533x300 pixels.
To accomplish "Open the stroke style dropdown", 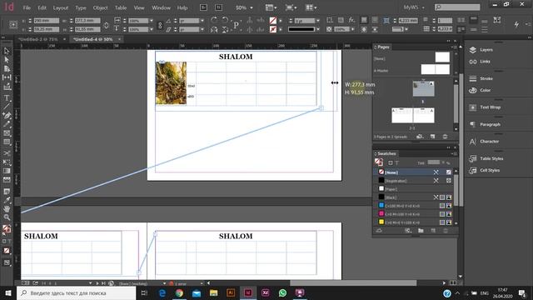I will (317, 29).
